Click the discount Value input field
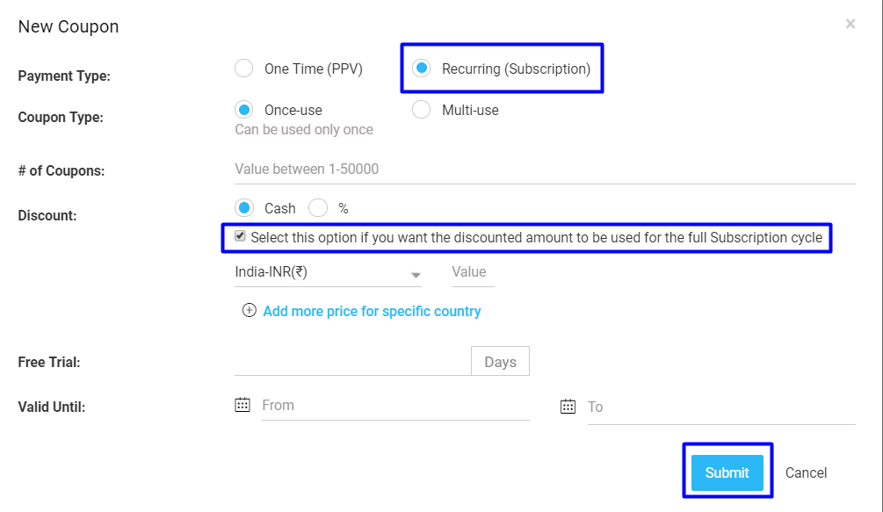 (x=473, y=272)
